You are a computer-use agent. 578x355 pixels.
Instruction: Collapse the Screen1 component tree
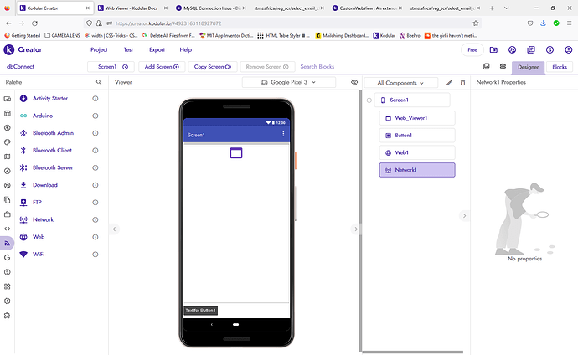(x=369, y=100)
